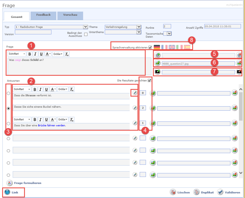
Task: Click the pencil edit icon beside the first answer
Action: [135, 93]
